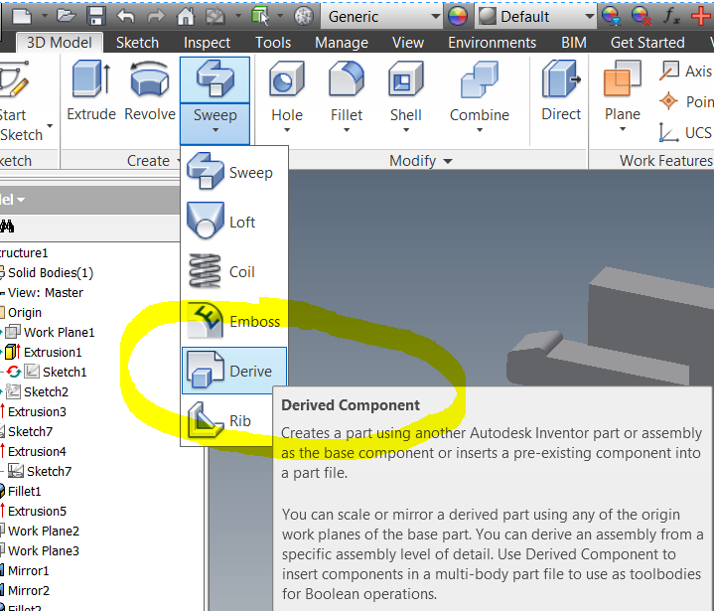The height and width of the screenshot is (611, 714).
Task: Click the binoculars find icon in browser
Action: [7, 226]
